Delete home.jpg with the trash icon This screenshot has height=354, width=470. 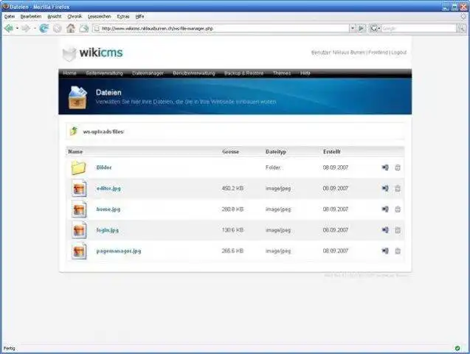click(x=398, y=209)
